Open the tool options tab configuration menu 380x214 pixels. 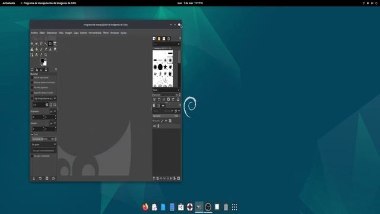tap(56, 70)
